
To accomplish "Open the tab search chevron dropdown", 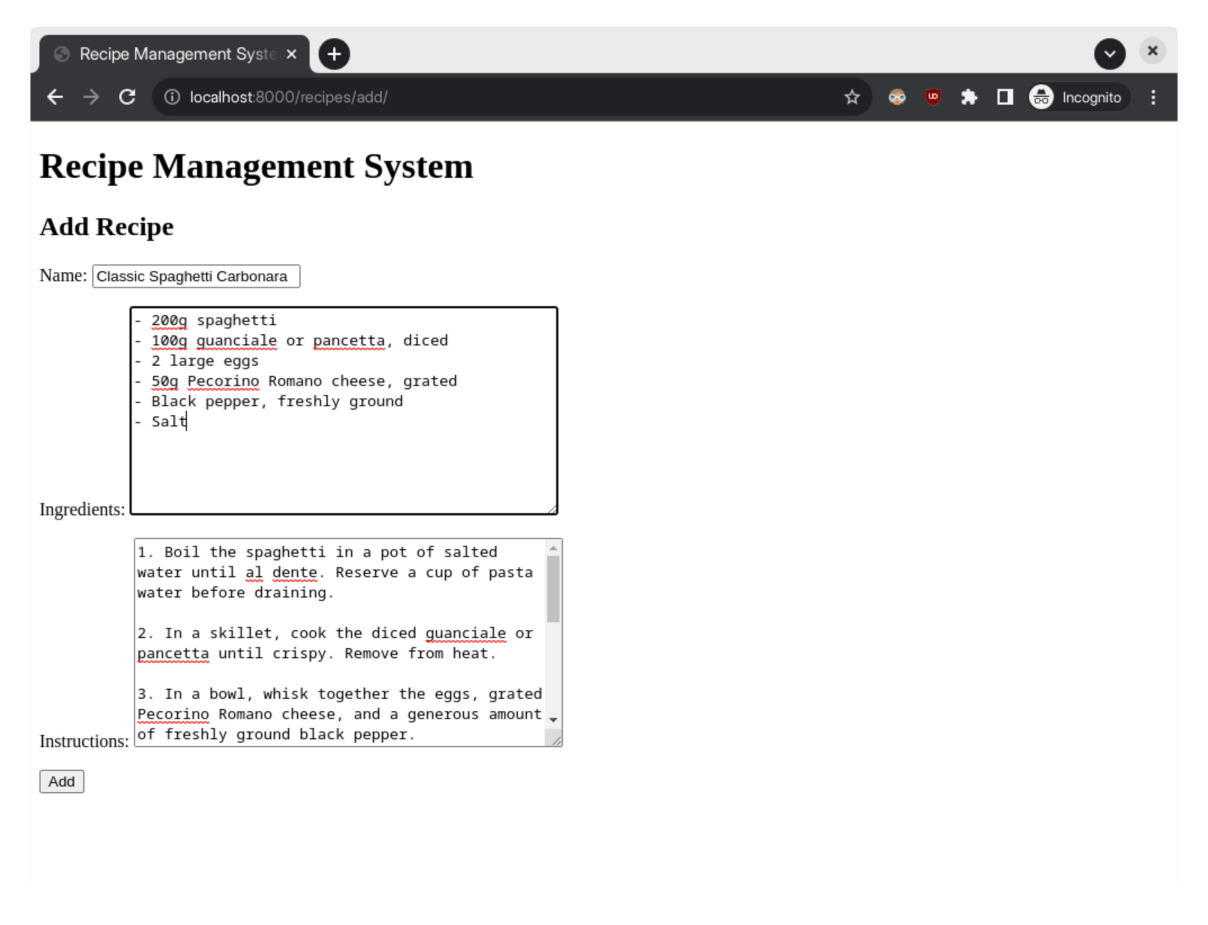I will pyautogui.click(x=1109, y=54).
